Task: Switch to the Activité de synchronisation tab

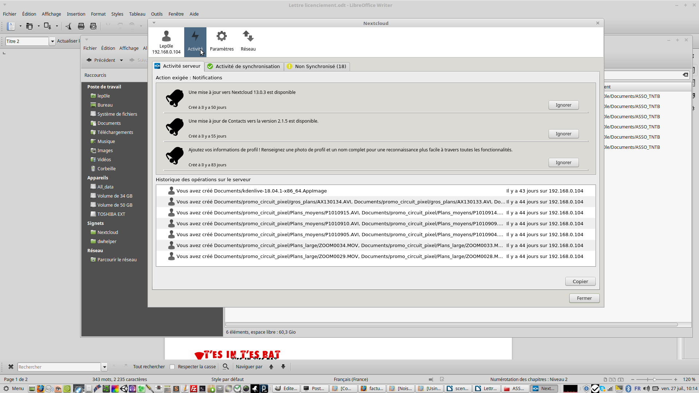Action: click(244, 66)
